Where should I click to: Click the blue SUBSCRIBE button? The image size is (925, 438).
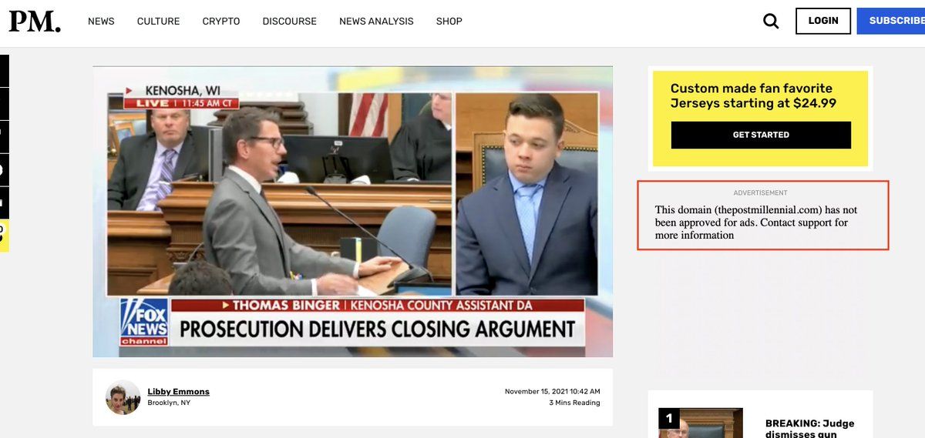pos(891,21)
